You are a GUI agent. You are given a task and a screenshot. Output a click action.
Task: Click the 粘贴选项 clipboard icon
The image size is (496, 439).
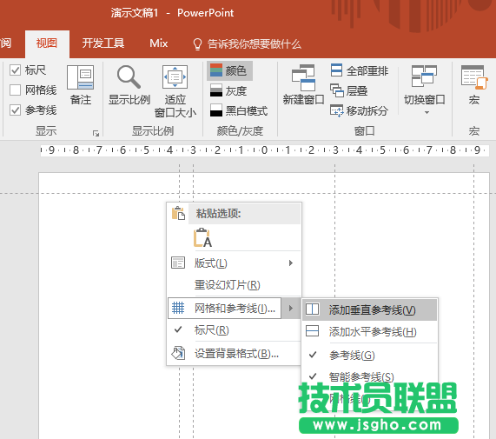178,213
